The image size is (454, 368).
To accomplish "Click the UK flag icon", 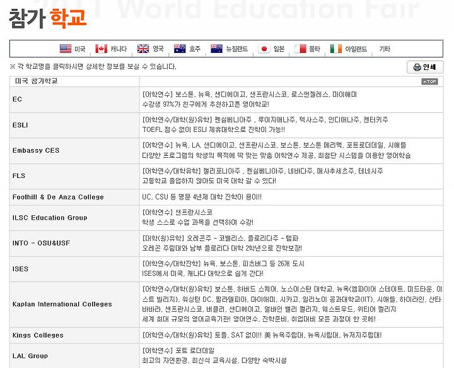I will 143,49.
